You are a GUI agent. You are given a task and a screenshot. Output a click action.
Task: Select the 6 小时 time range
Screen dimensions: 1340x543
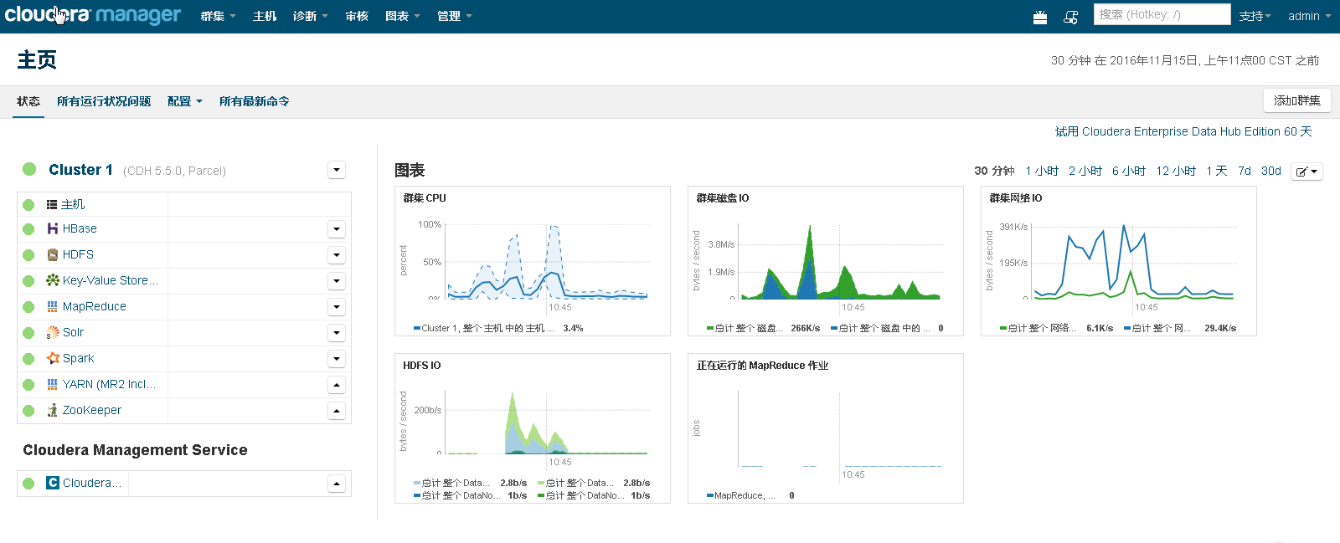(x=1129, y=171)
